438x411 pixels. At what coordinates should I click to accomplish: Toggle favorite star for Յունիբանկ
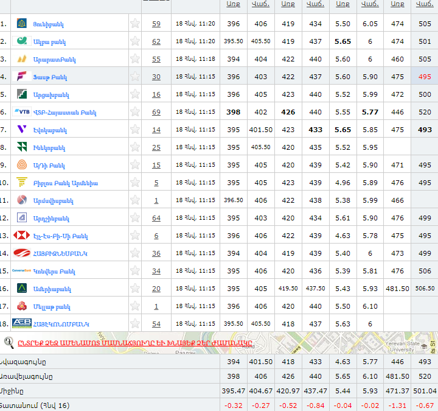tap(135, 24)
